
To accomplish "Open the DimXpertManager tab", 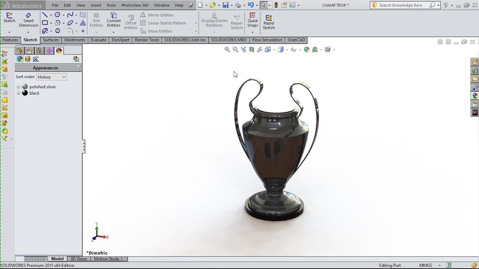I will [x=49, y=51].
